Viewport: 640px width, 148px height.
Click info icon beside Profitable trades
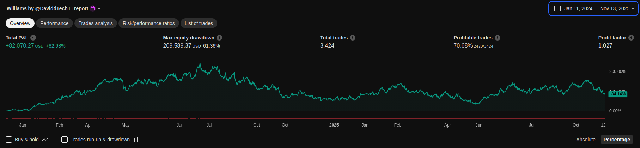pos(498,38)
